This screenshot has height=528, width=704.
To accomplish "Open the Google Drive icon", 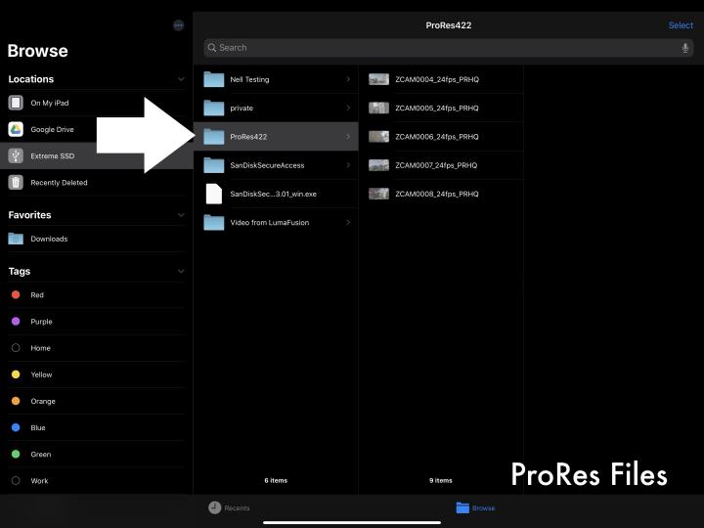I will point(16,129).
